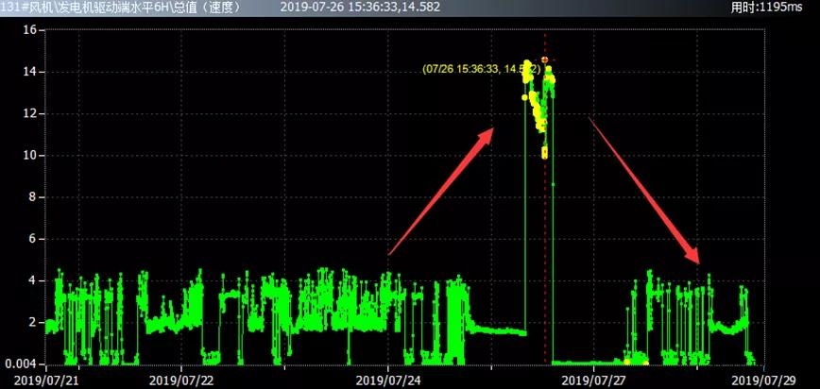Click the yellow points on baseline near 2019/07/27
This screenshot has width=820, height=389.
(635, 361)
